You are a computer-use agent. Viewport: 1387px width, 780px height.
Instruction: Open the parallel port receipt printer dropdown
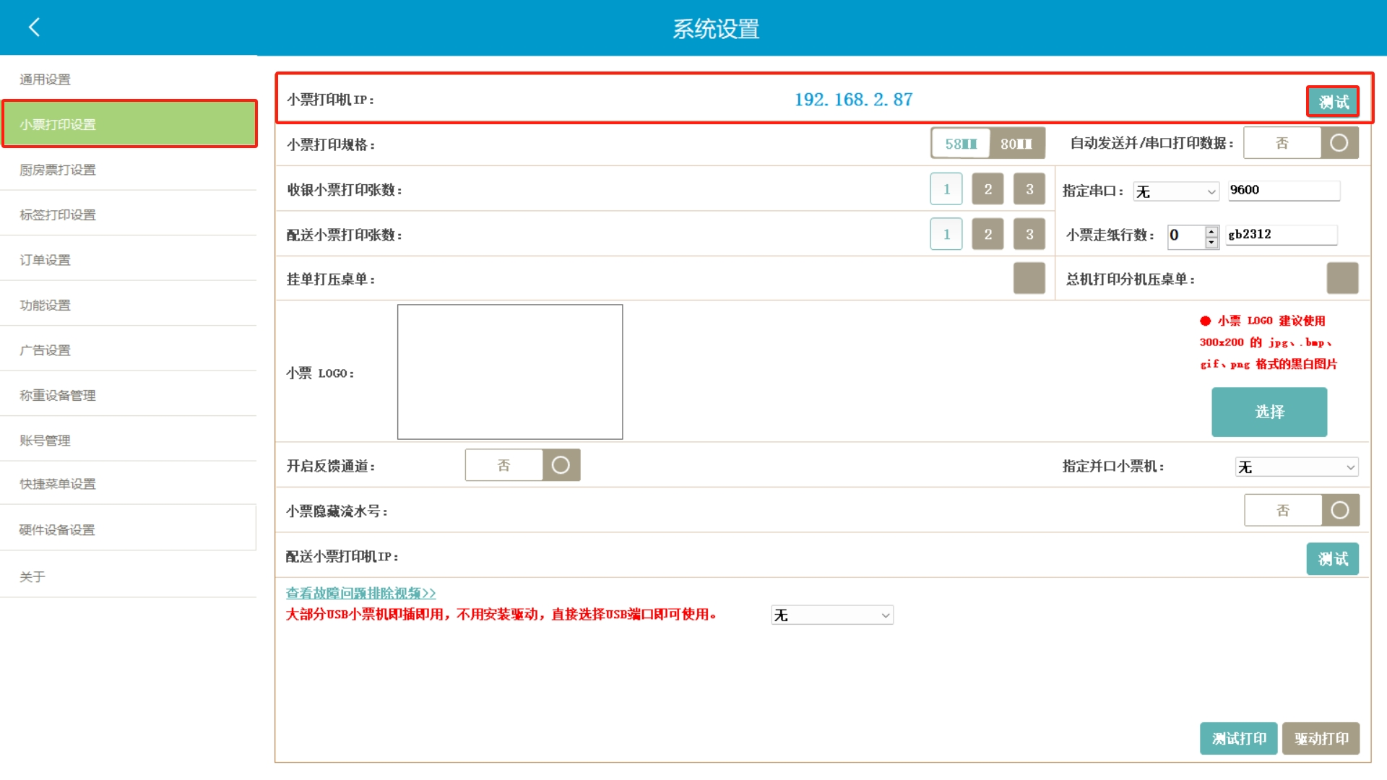pyautogui.click(x=1296, y=467)
